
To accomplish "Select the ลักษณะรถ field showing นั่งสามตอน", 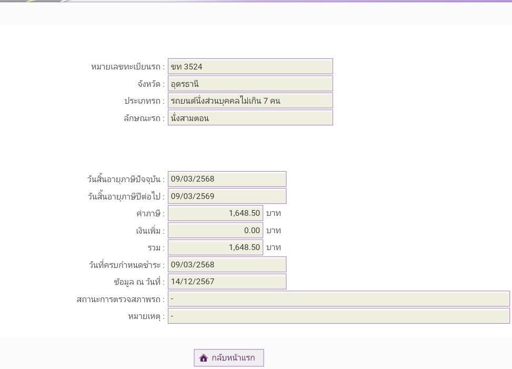I will coord(250,117).
